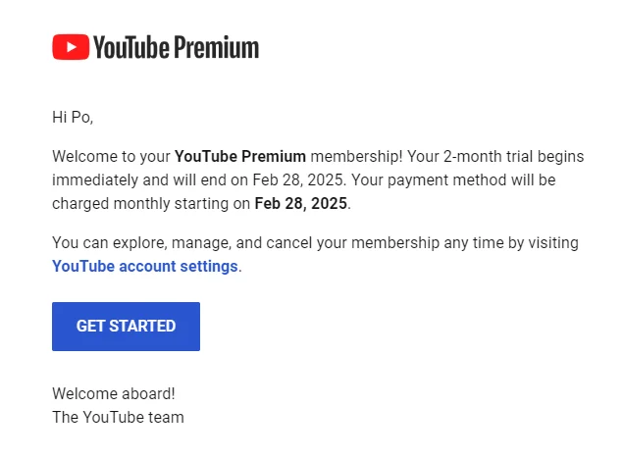This screenshot has height=459, width=623.
Task: Click the "Your payment method will be" text
Action: click(x=453, y=180)
